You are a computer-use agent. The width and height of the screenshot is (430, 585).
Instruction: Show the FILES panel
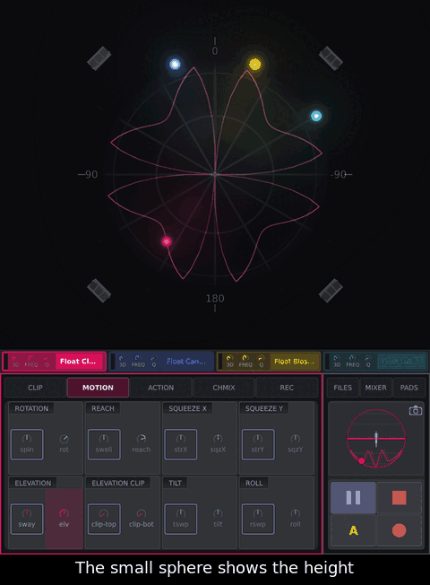pos(342,388)
